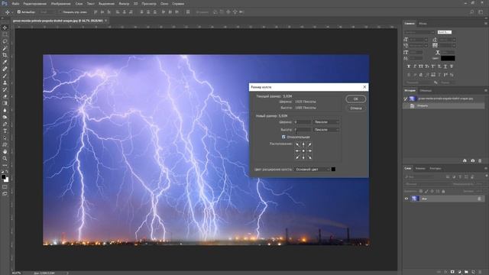Open width units dropdown Пиксели

[x=326, y=122]
